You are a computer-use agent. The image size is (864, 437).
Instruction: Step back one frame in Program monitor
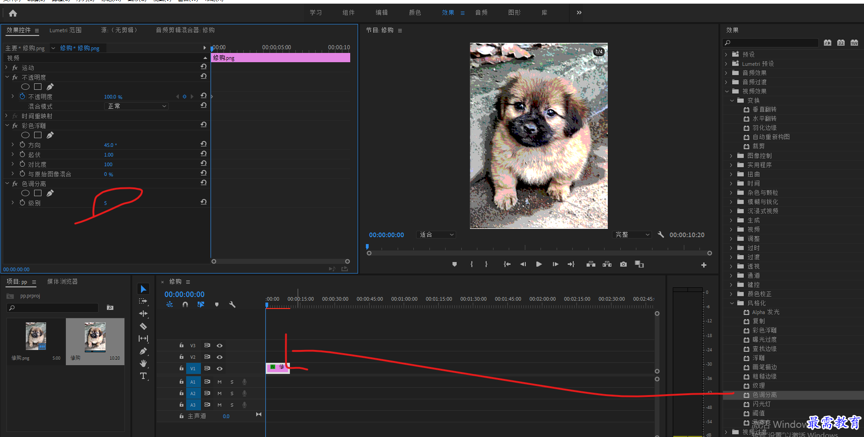523,264
